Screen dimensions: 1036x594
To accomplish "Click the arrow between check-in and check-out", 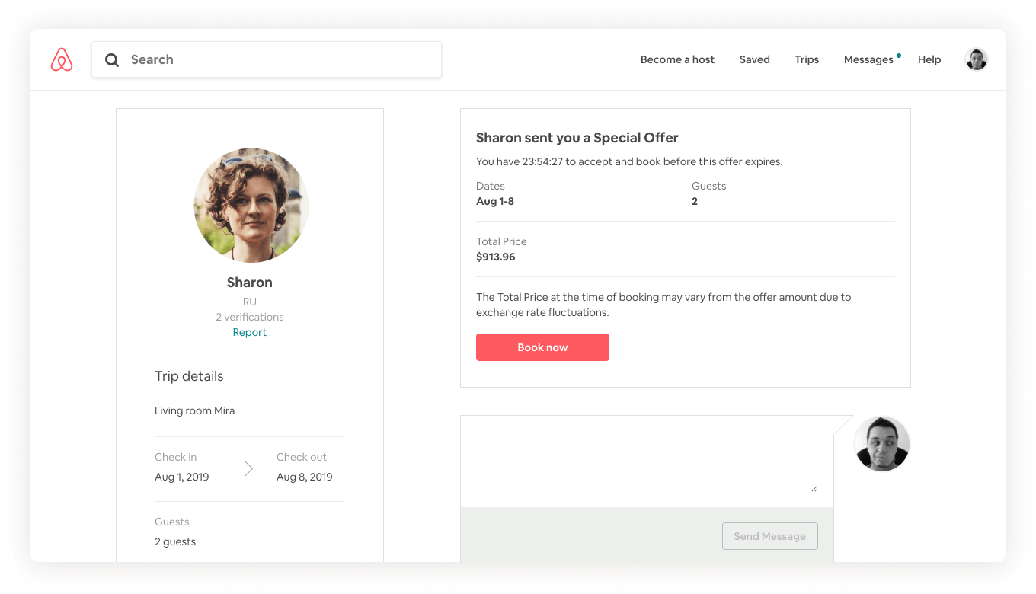I will pos(248,468).
